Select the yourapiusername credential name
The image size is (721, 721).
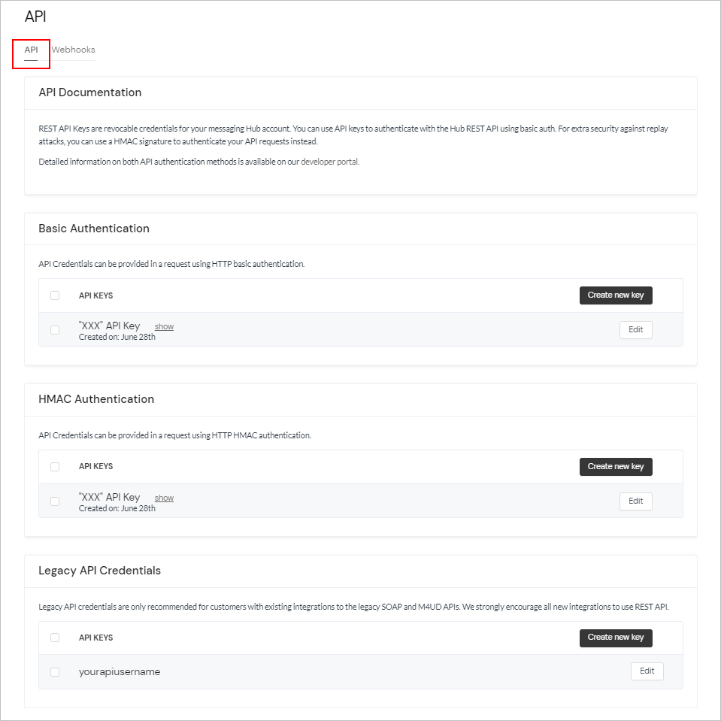(x=119, y=671)
